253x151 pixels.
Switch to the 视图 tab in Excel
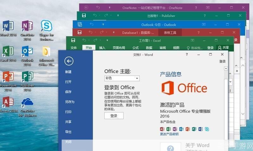point(176,48)
